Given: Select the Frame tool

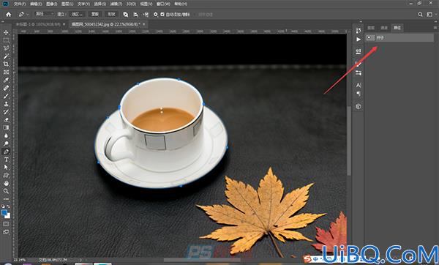Looking at the screenshot, I should pos(6,72).
